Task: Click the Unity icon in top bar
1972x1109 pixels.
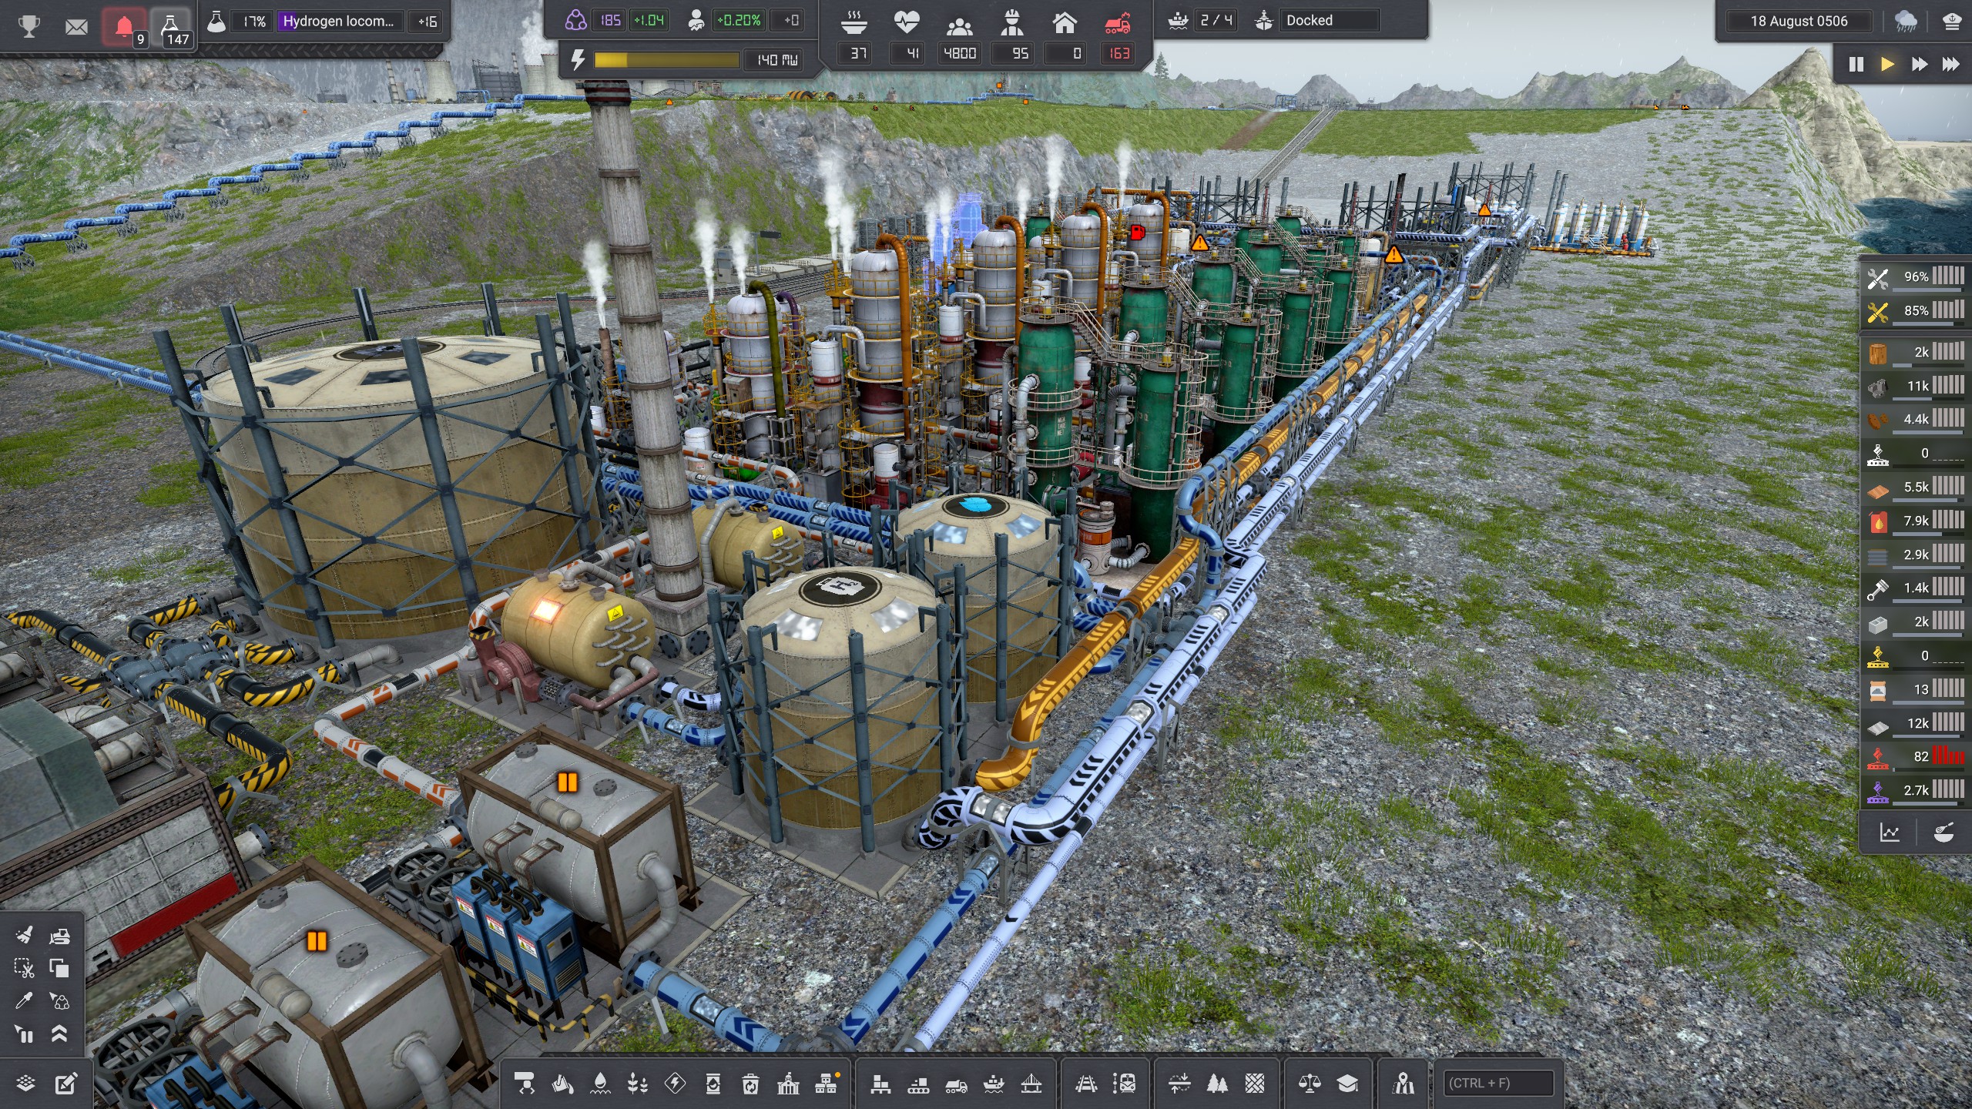Action: (575, 20)
